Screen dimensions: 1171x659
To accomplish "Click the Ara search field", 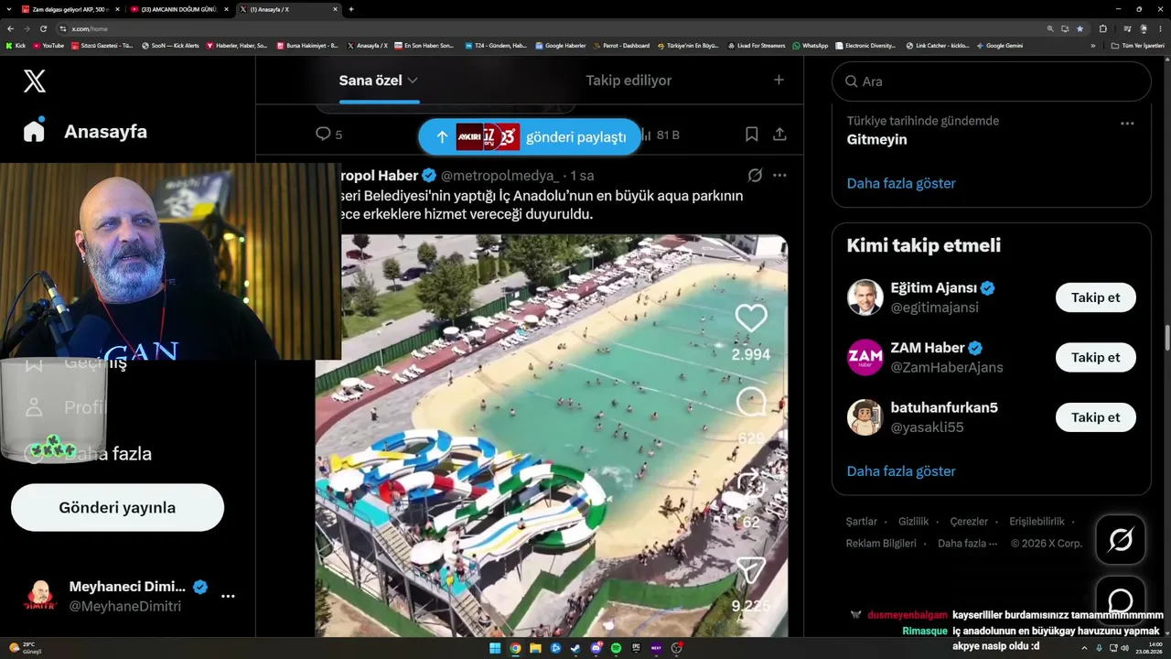I will [992, 81].
